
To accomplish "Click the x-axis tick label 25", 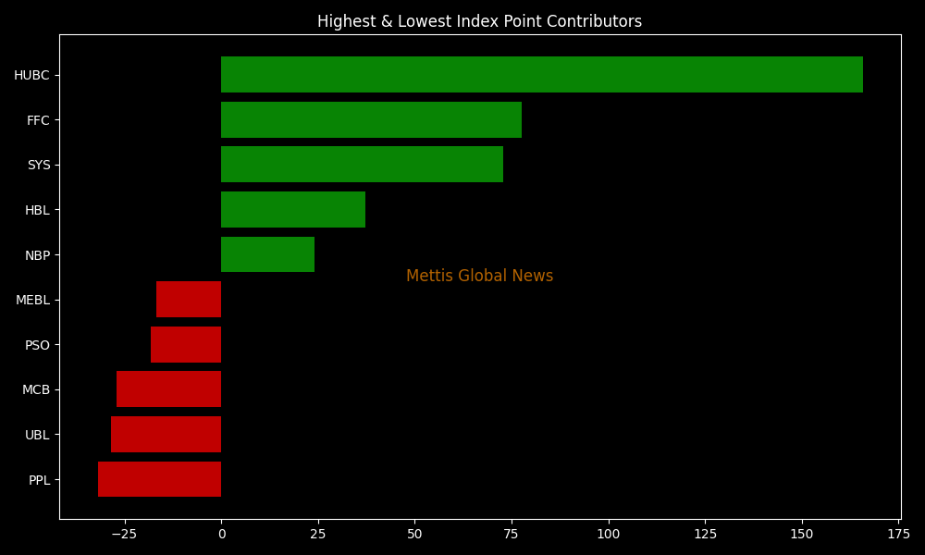I will [x=318, y=535].
